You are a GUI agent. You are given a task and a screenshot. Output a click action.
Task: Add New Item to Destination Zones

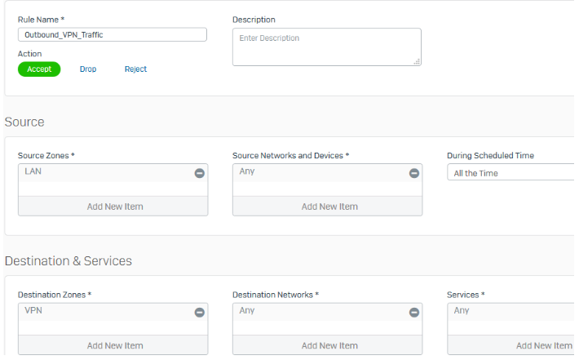tap(114, 345)
